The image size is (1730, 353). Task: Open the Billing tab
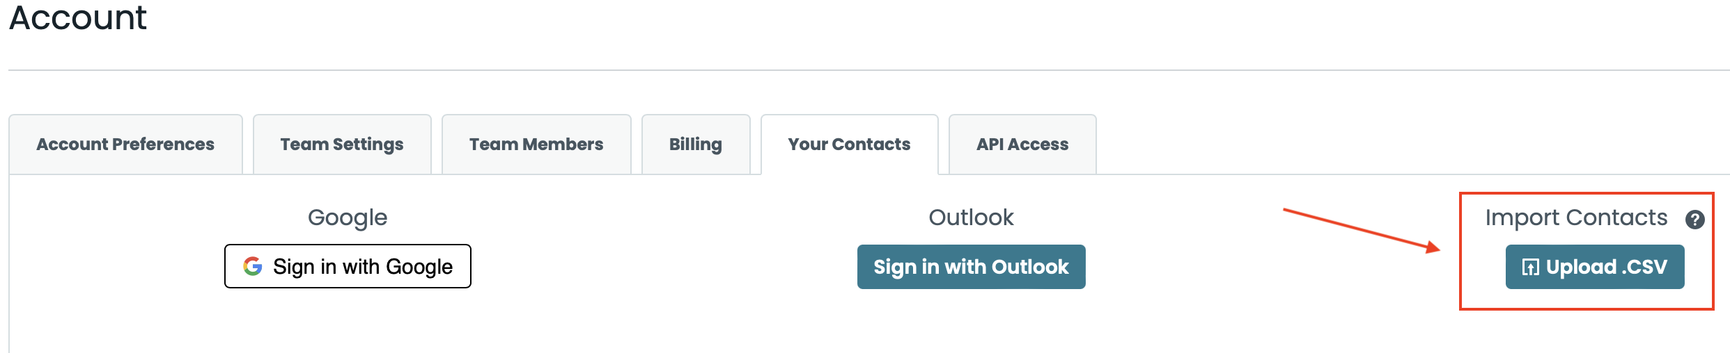point(696,145)
